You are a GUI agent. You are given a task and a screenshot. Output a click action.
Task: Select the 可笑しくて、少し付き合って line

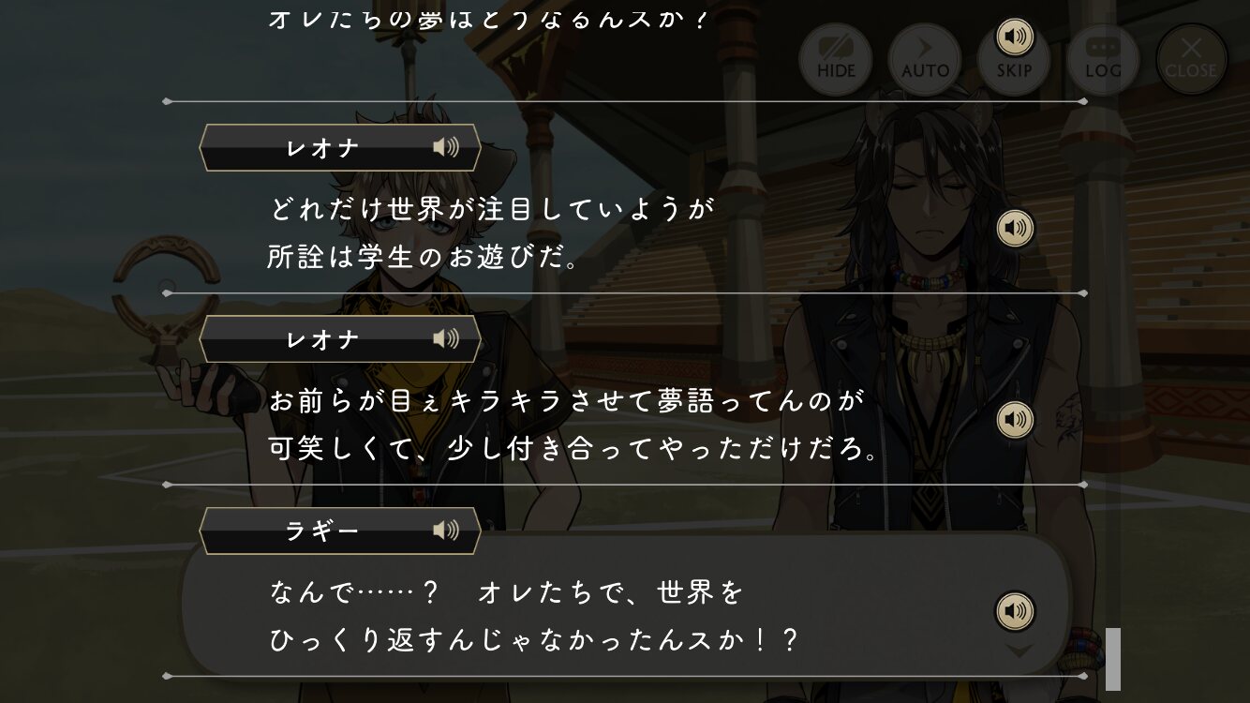tap(573, 449)
